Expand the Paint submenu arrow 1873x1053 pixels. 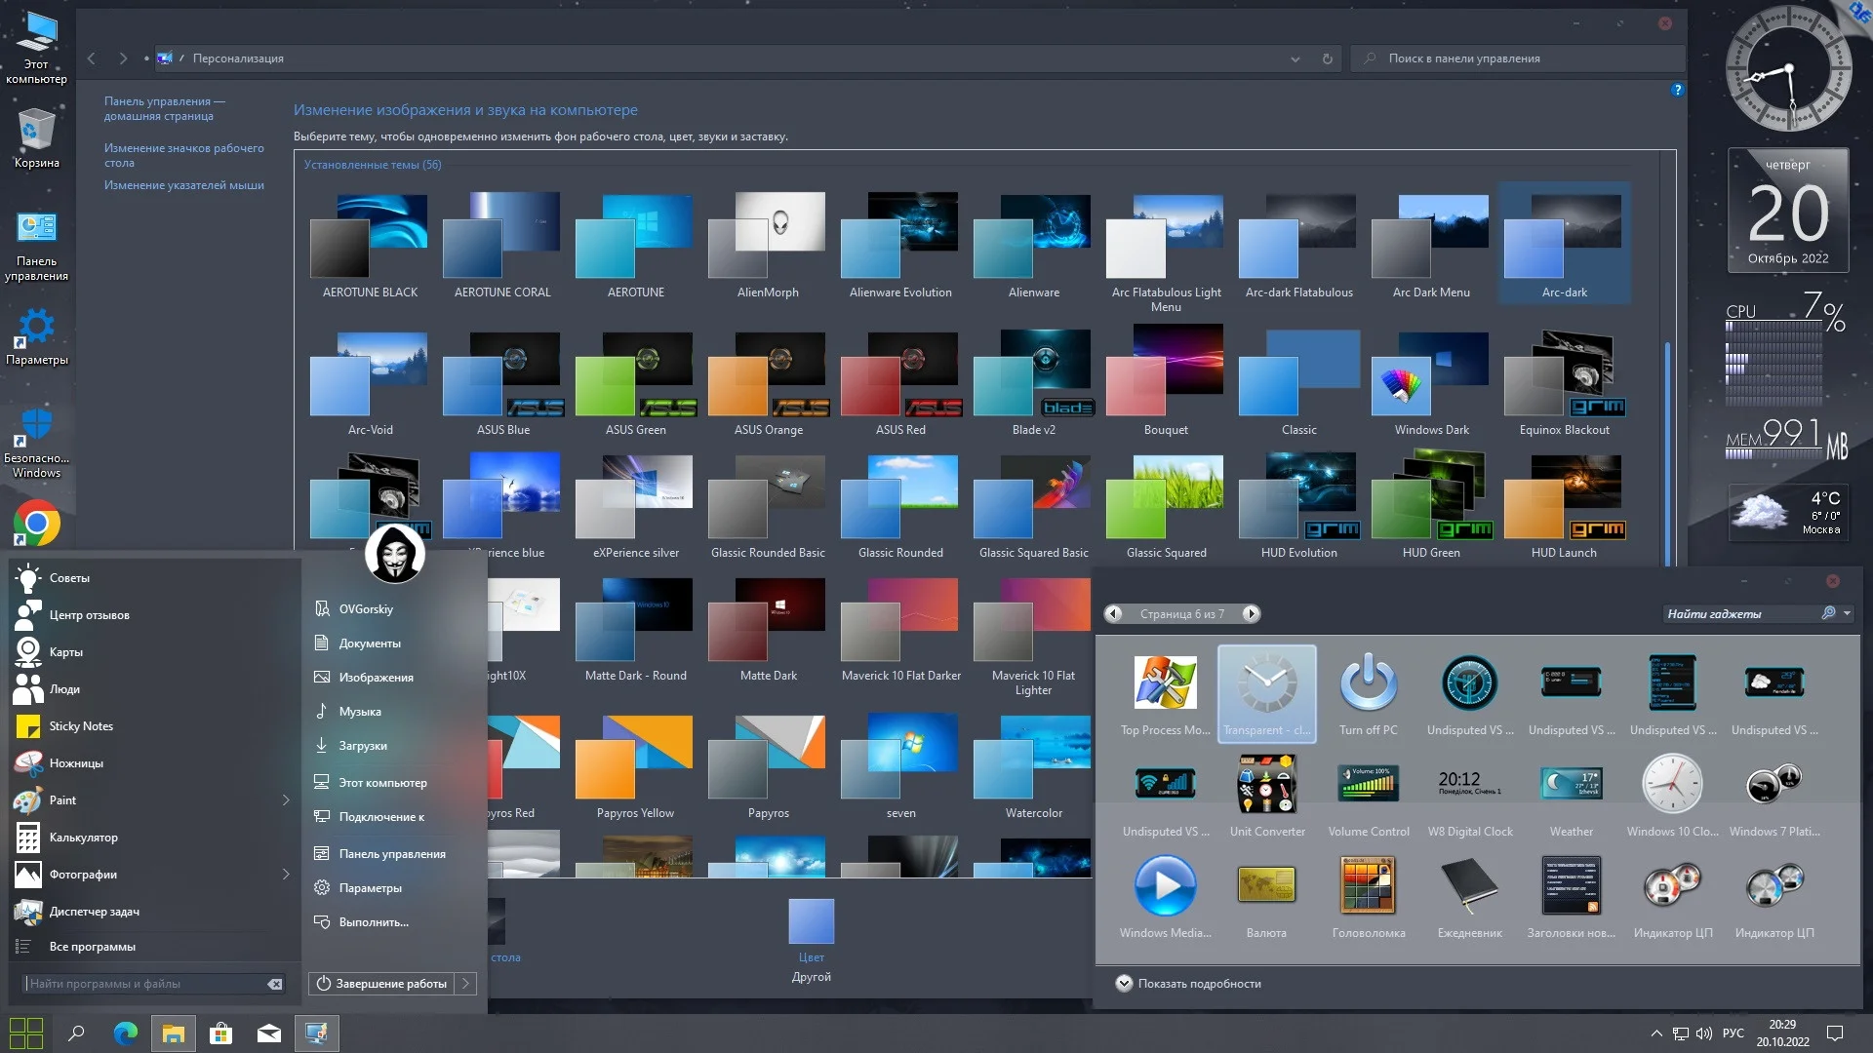click(286, 800)
